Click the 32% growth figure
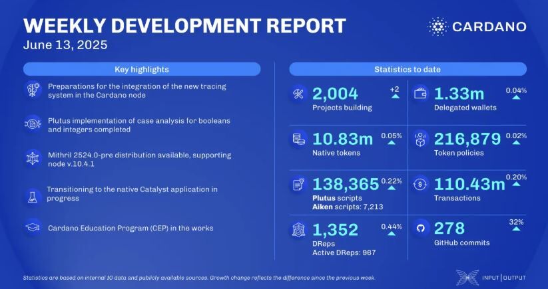Image resolution: width=548 pixels, height=289 pixels. [x=516, y=222]
